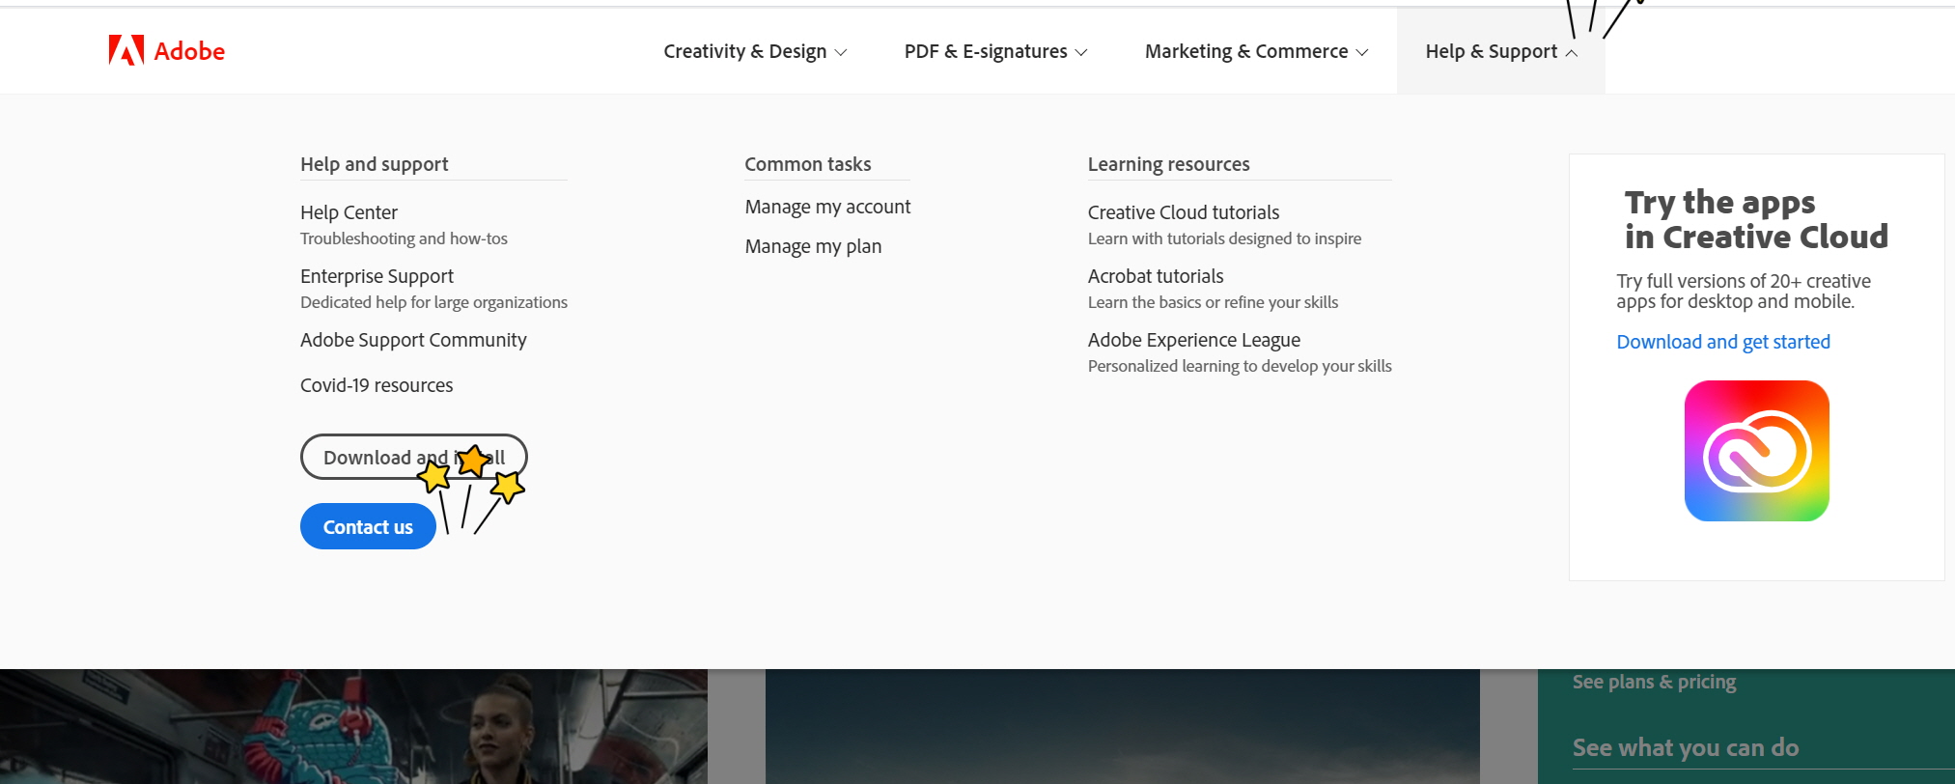Click the train mural photo thumbnail
The width and height of the screenshot is (1955, 784).
click(353, 726)
